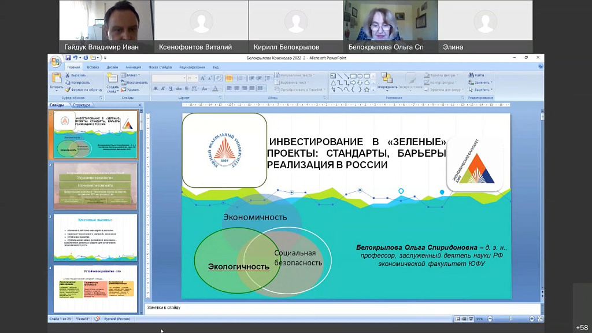Viewport: 592px width, 333px height.
Task: Open the Упорядочить arrange dropdown
Action: pyautogui.click(x=387, y=82)
